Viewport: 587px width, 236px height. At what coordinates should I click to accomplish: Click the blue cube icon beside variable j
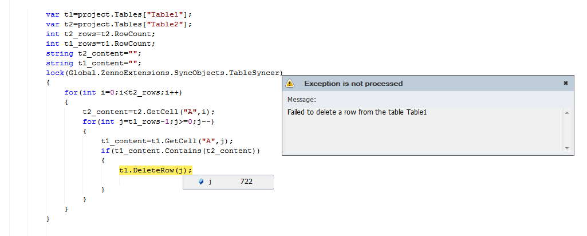(x=201, y=182)
